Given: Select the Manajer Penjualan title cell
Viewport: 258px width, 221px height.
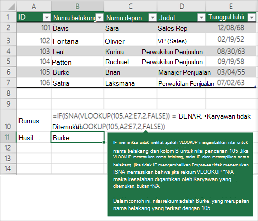Looking at the screenshot, I should (182, 72).
